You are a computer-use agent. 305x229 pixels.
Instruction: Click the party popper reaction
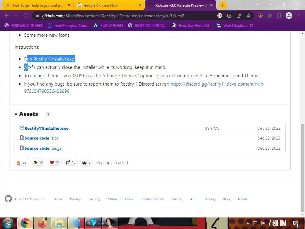pyautogui.click(x=38, y=163)
